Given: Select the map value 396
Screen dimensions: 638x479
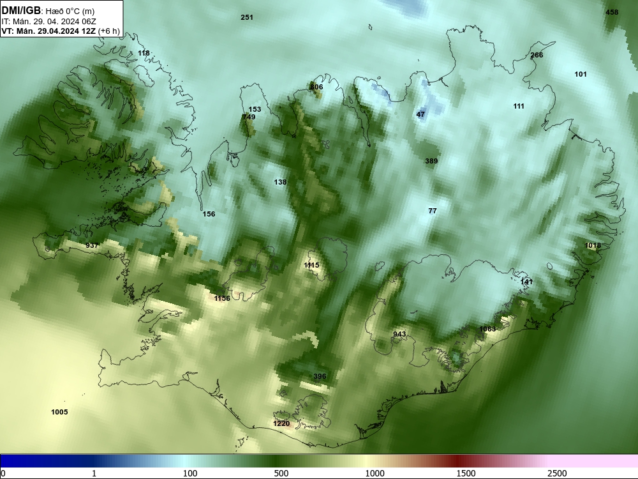Looking at the screenshot, I should coord(320,376).
